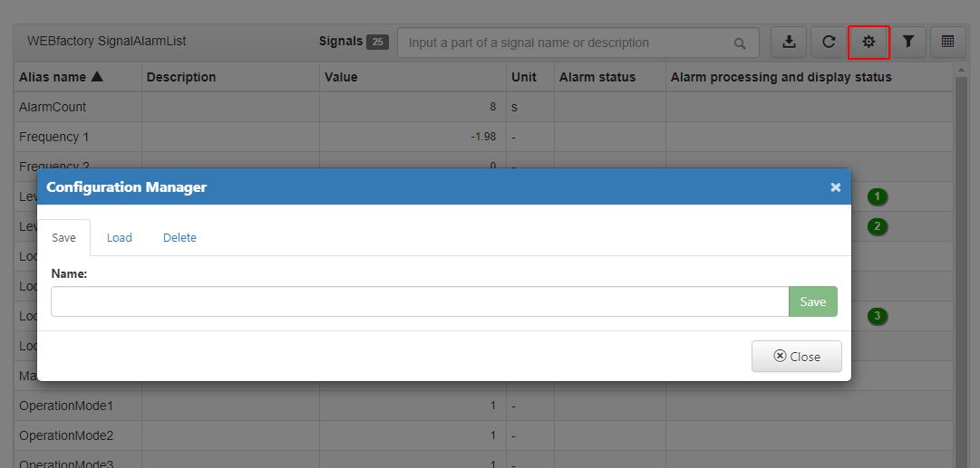Click the Value column header
Viewport: 980px width, 468px height.
(x=341, y=77)
